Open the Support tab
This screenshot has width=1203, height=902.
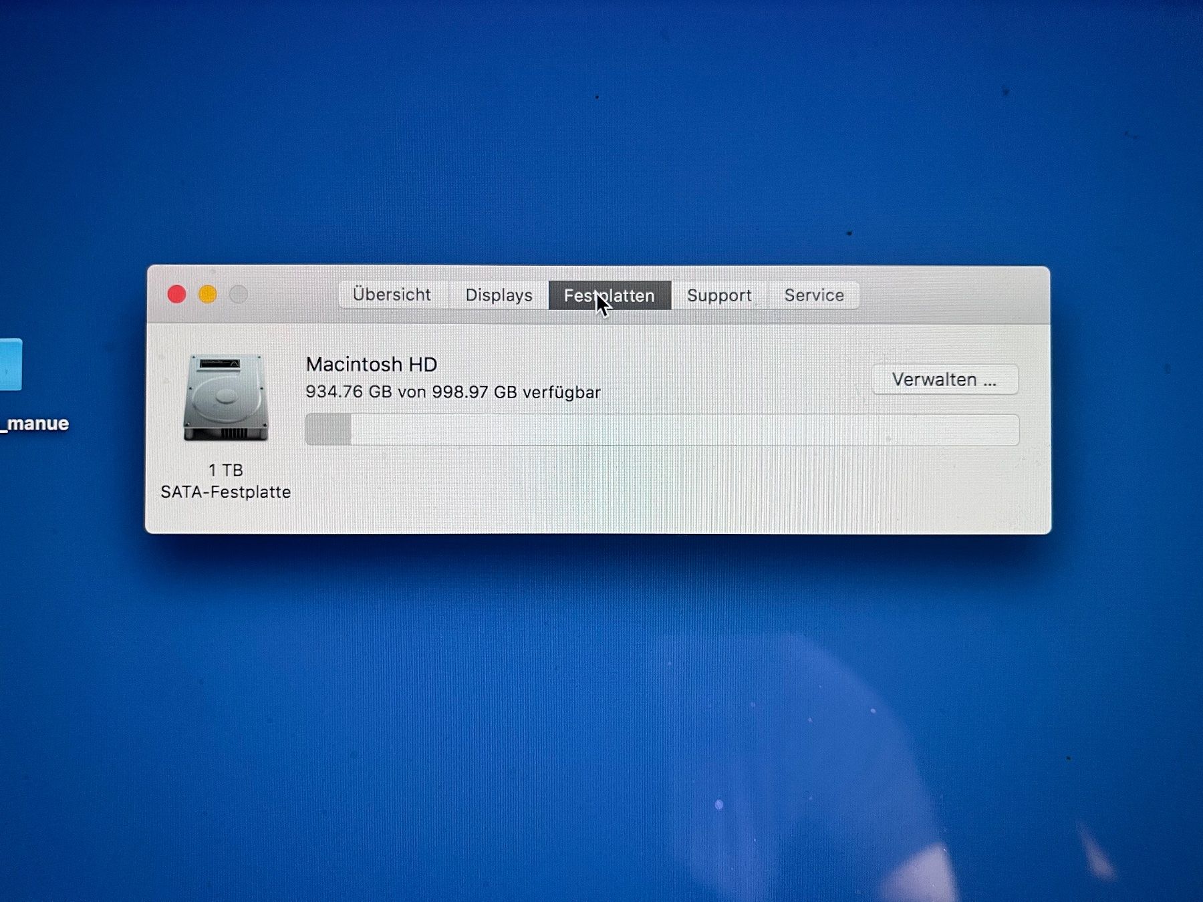(719, 295)
